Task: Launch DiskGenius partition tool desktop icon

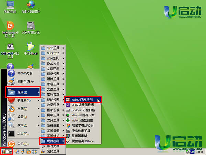Action: click(x=10, y=29)
